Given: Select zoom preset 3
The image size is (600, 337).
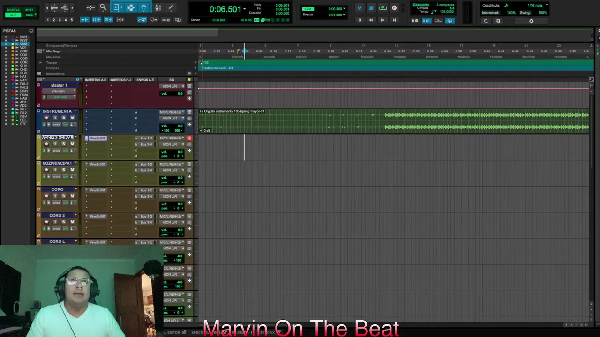Looking at the screenshot, I should click(60, 20).
